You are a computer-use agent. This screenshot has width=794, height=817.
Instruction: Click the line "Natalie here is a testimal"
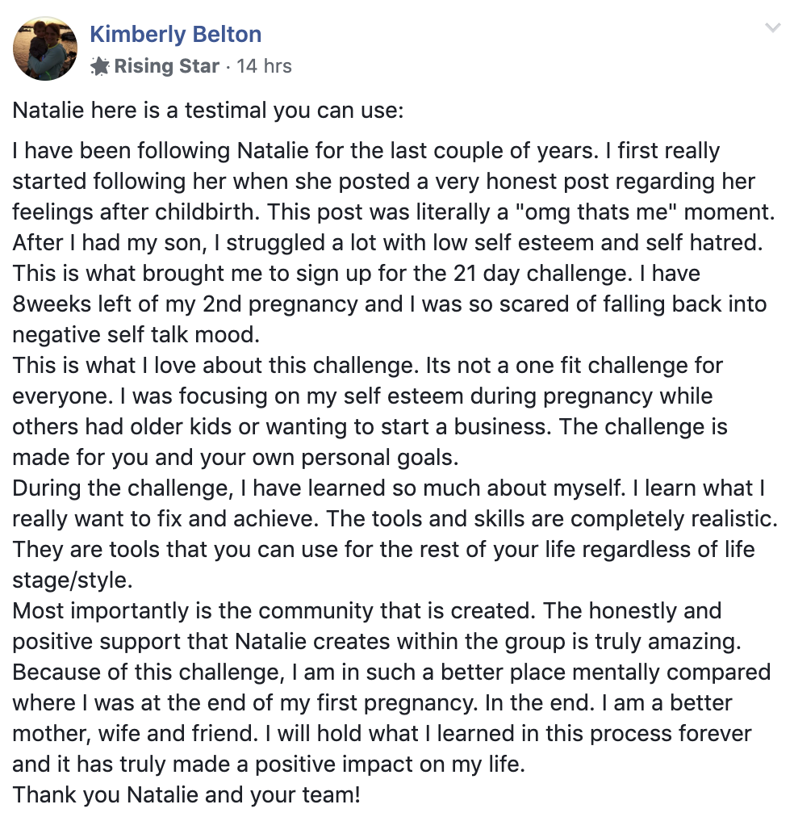click(208, 111)
